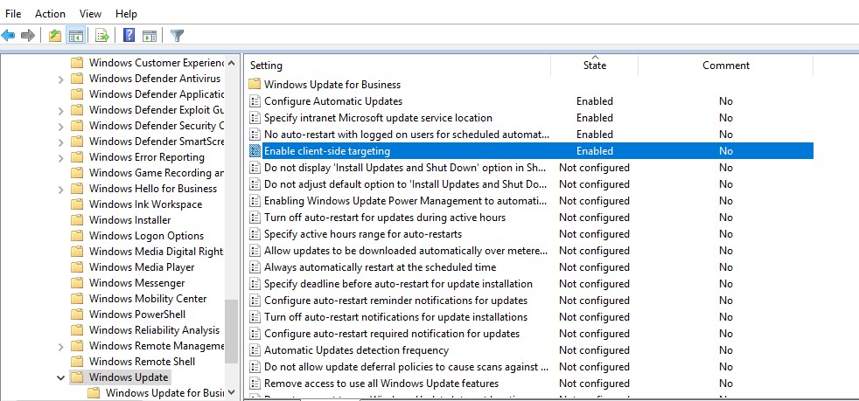Toggle Show/Hide Console Tree icon
This screenshot has height=401, width=859.
click(x=76, y=36)
